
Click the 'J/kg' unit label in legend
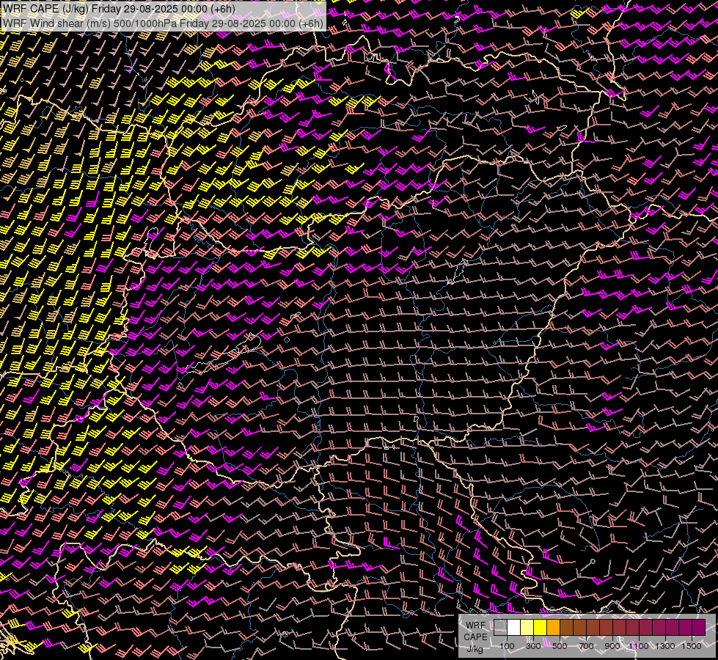coord(475,648)
